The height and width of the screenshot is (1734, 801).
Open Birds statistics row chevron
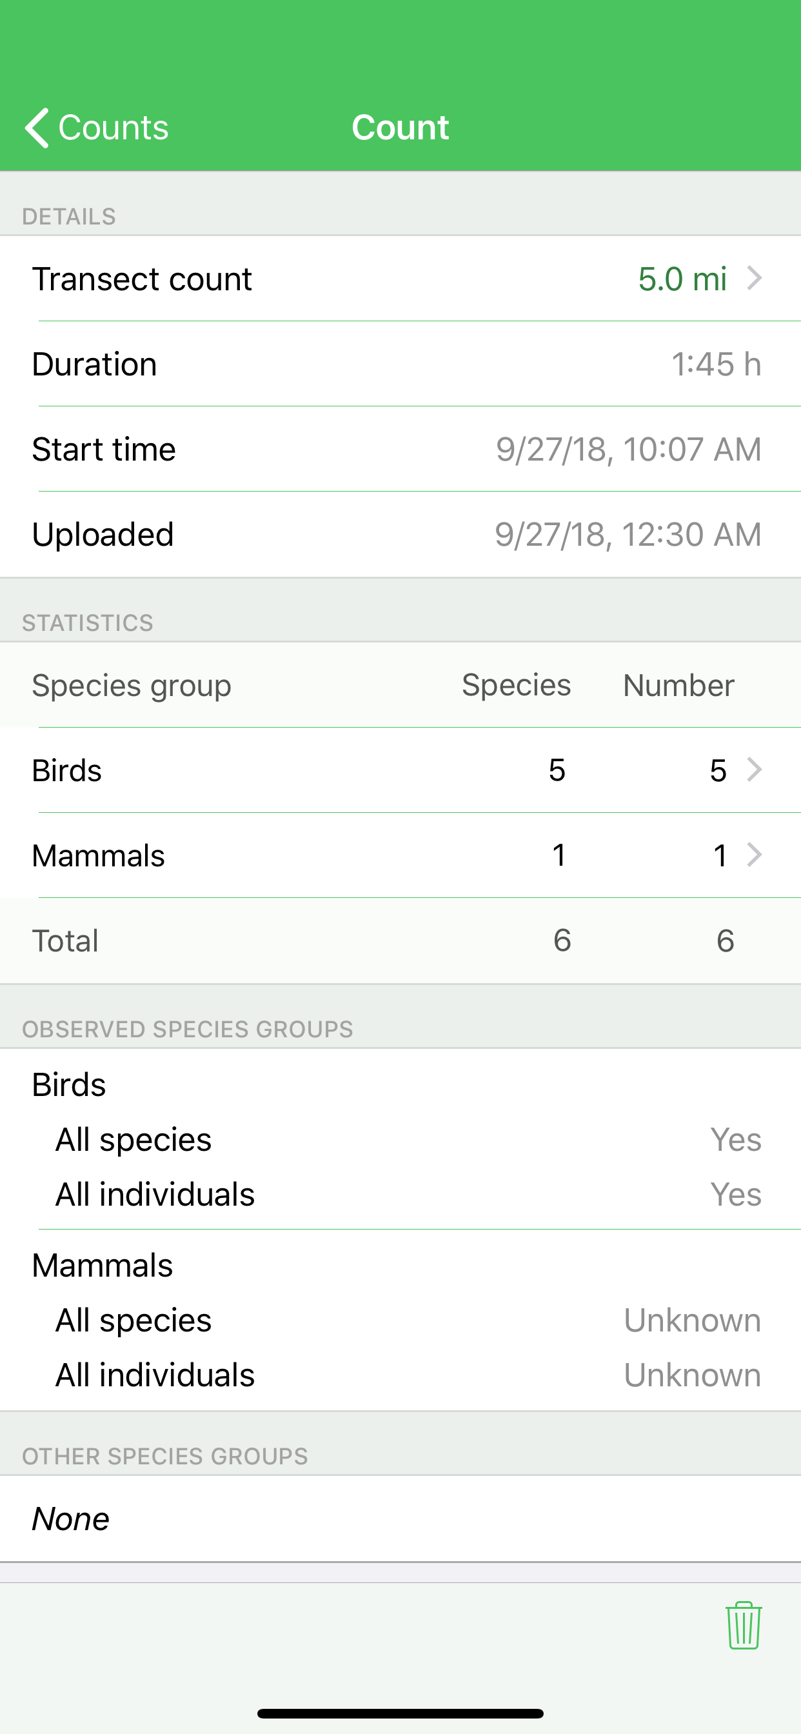pyautogui.click(x=755, y=770)
